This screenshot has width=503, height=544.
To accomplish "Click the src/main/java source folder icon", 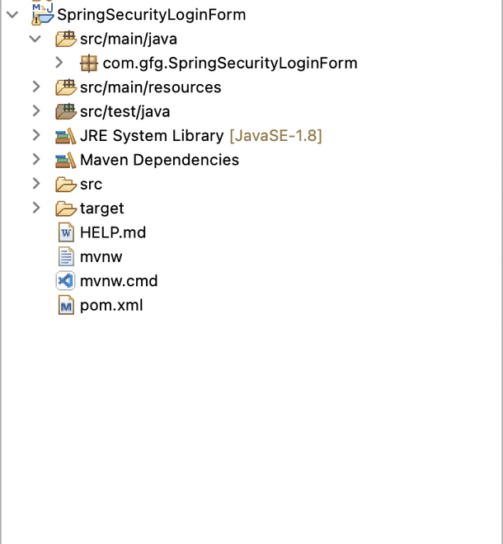I will click(x=65, y=39).
